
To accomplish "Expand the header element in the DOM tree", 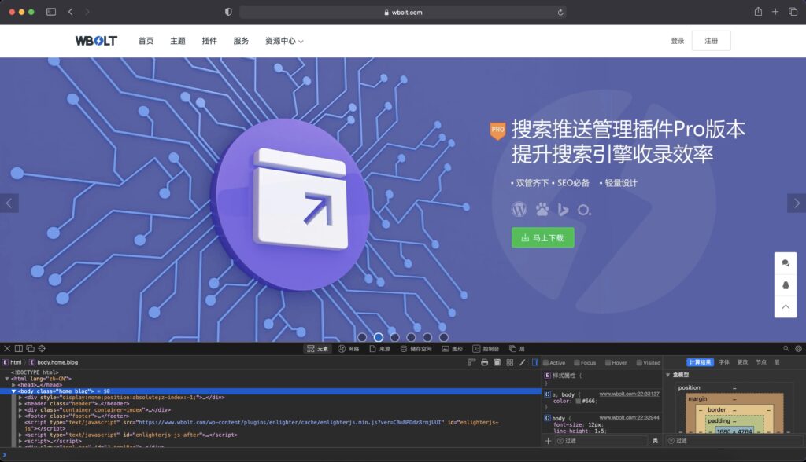I will coord(21,404).
